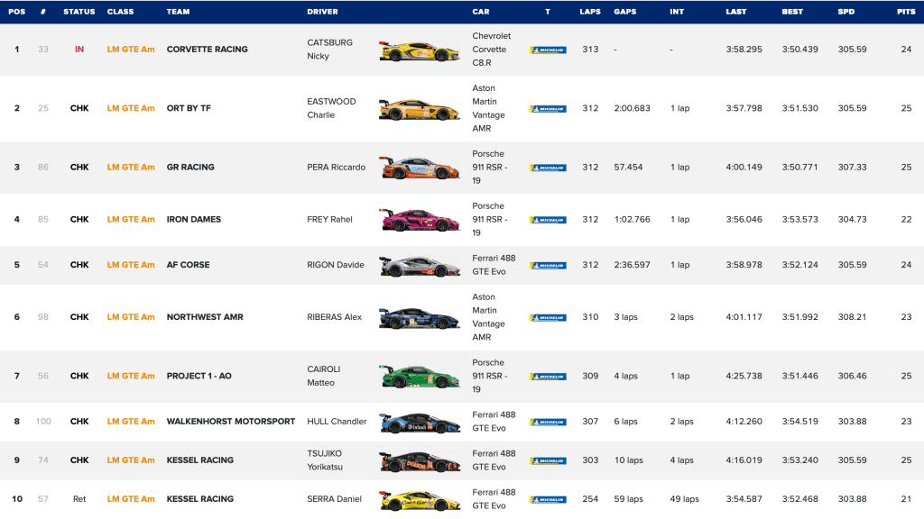The width and height of the screenshot is (924, 519).
Task: Click the LAPS column header
Action: 590,12
